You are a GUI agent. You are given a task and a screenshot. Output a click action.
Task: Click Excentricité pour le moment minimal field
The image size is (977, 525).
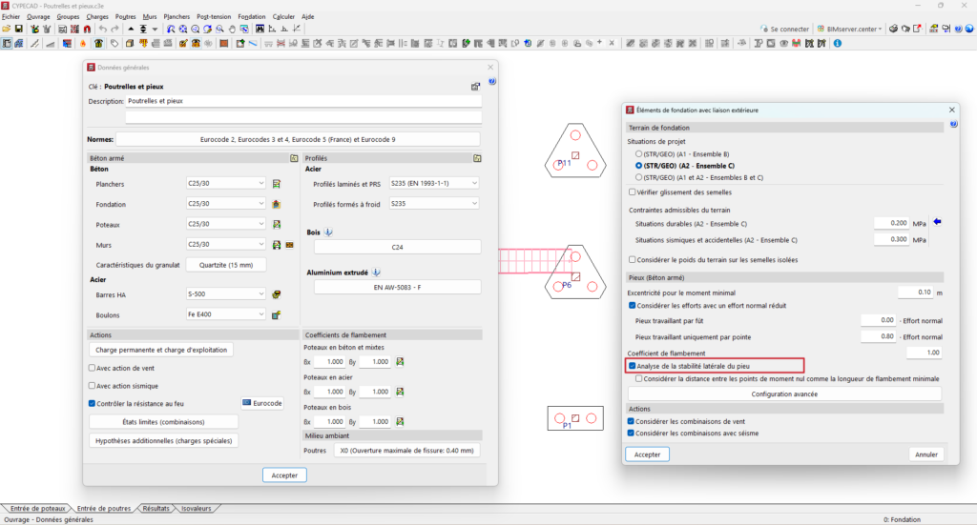pos(915,292)
